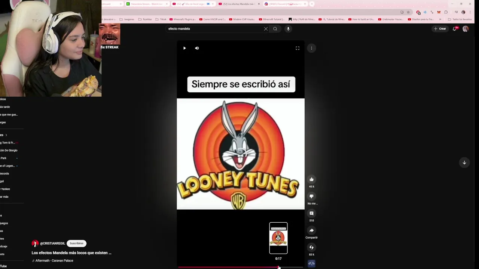
Task: Open the sound thumbnail below remix
Action: click(311, 264)
